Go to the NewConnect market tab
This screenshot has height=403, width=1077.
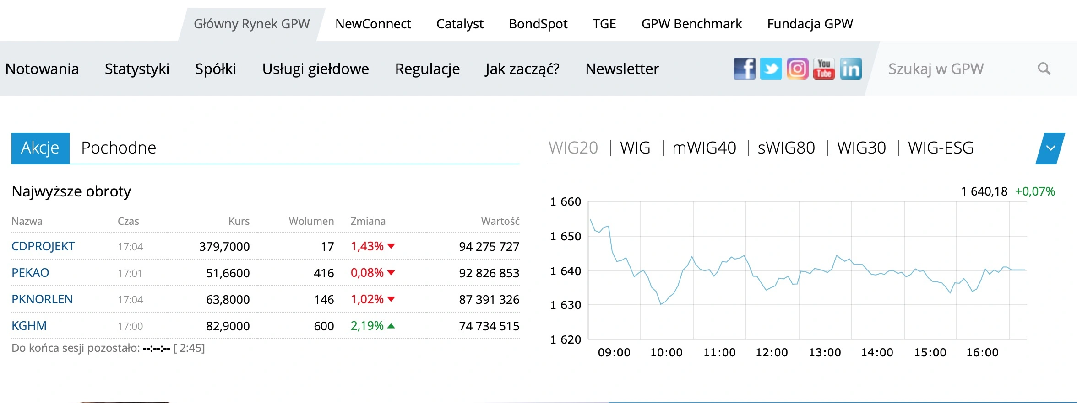pos(373,24)
